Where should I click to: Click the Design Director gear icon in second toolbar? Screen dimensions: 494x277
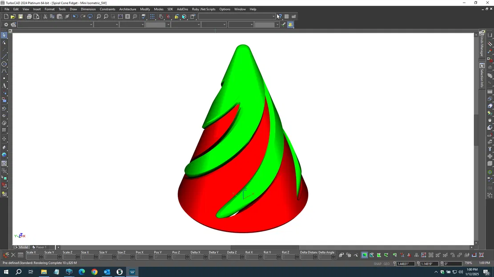point(6,24)
